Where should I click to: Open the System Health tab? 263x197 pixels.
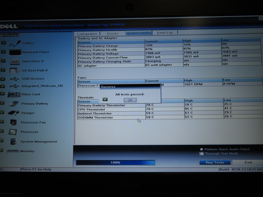coord(138,33)
